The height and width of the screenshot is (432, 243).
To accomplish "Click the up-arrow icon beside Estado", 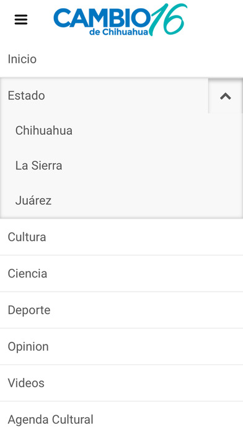I will [x=226, y=96].
